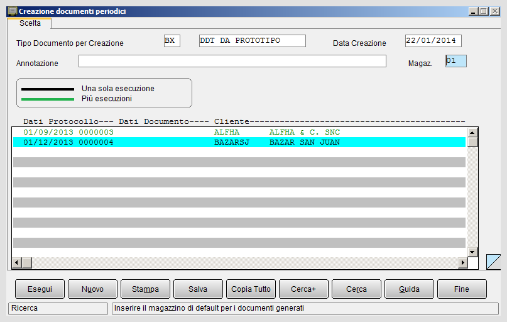507x322 pixels.
Task: Click the Data Creazione label
Action: tap(359, 43)
